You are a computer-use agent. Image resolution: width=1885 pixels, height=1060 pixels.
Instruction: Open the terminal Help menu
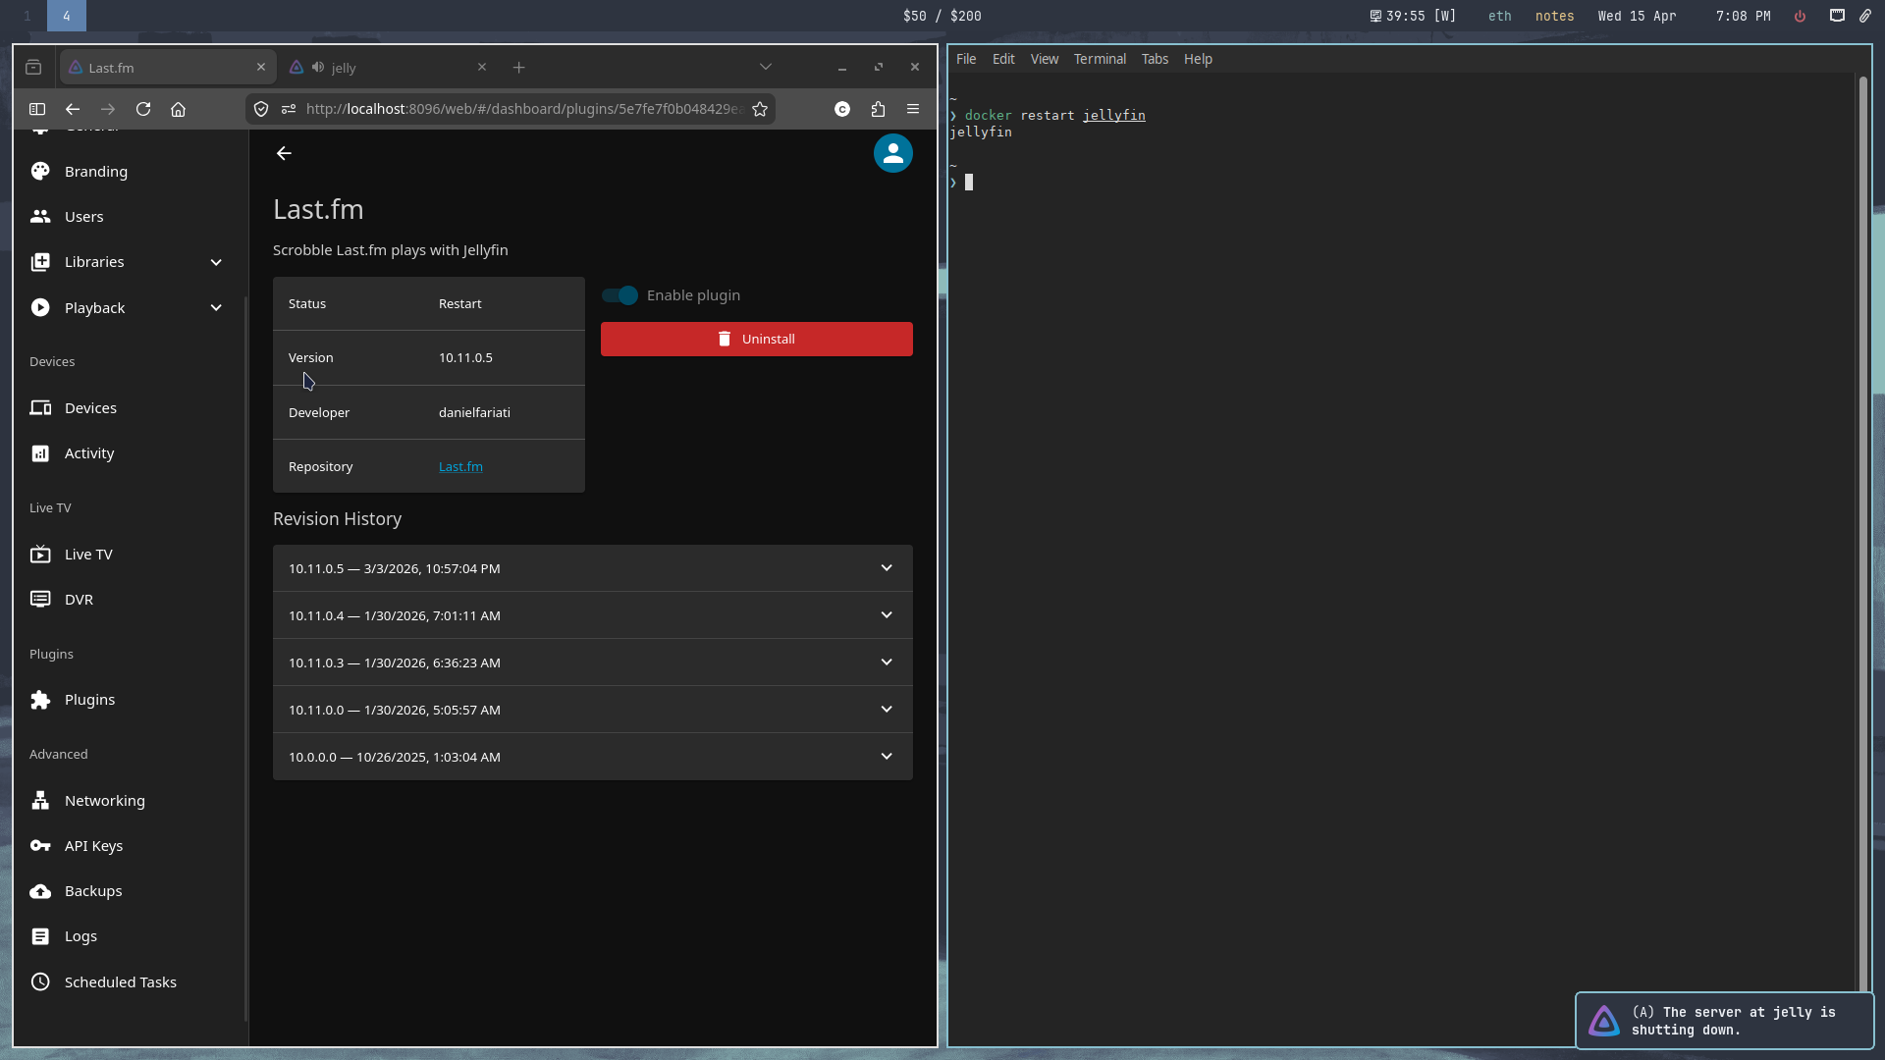coord(1198,59)
